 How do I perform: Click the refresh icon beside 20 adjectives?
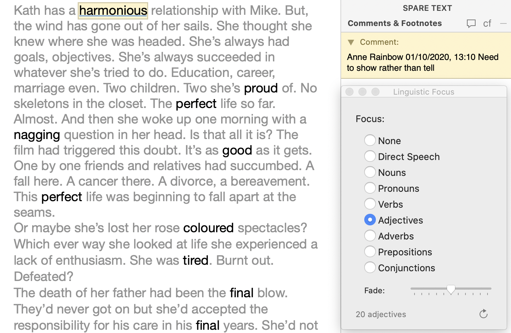point(484,314)
